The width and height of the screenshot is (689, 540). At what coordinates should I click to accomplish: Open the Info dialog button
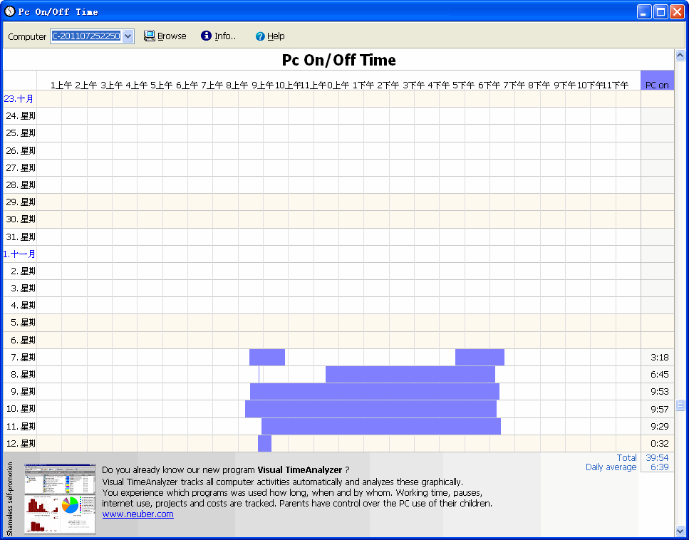tap(218, 36)
